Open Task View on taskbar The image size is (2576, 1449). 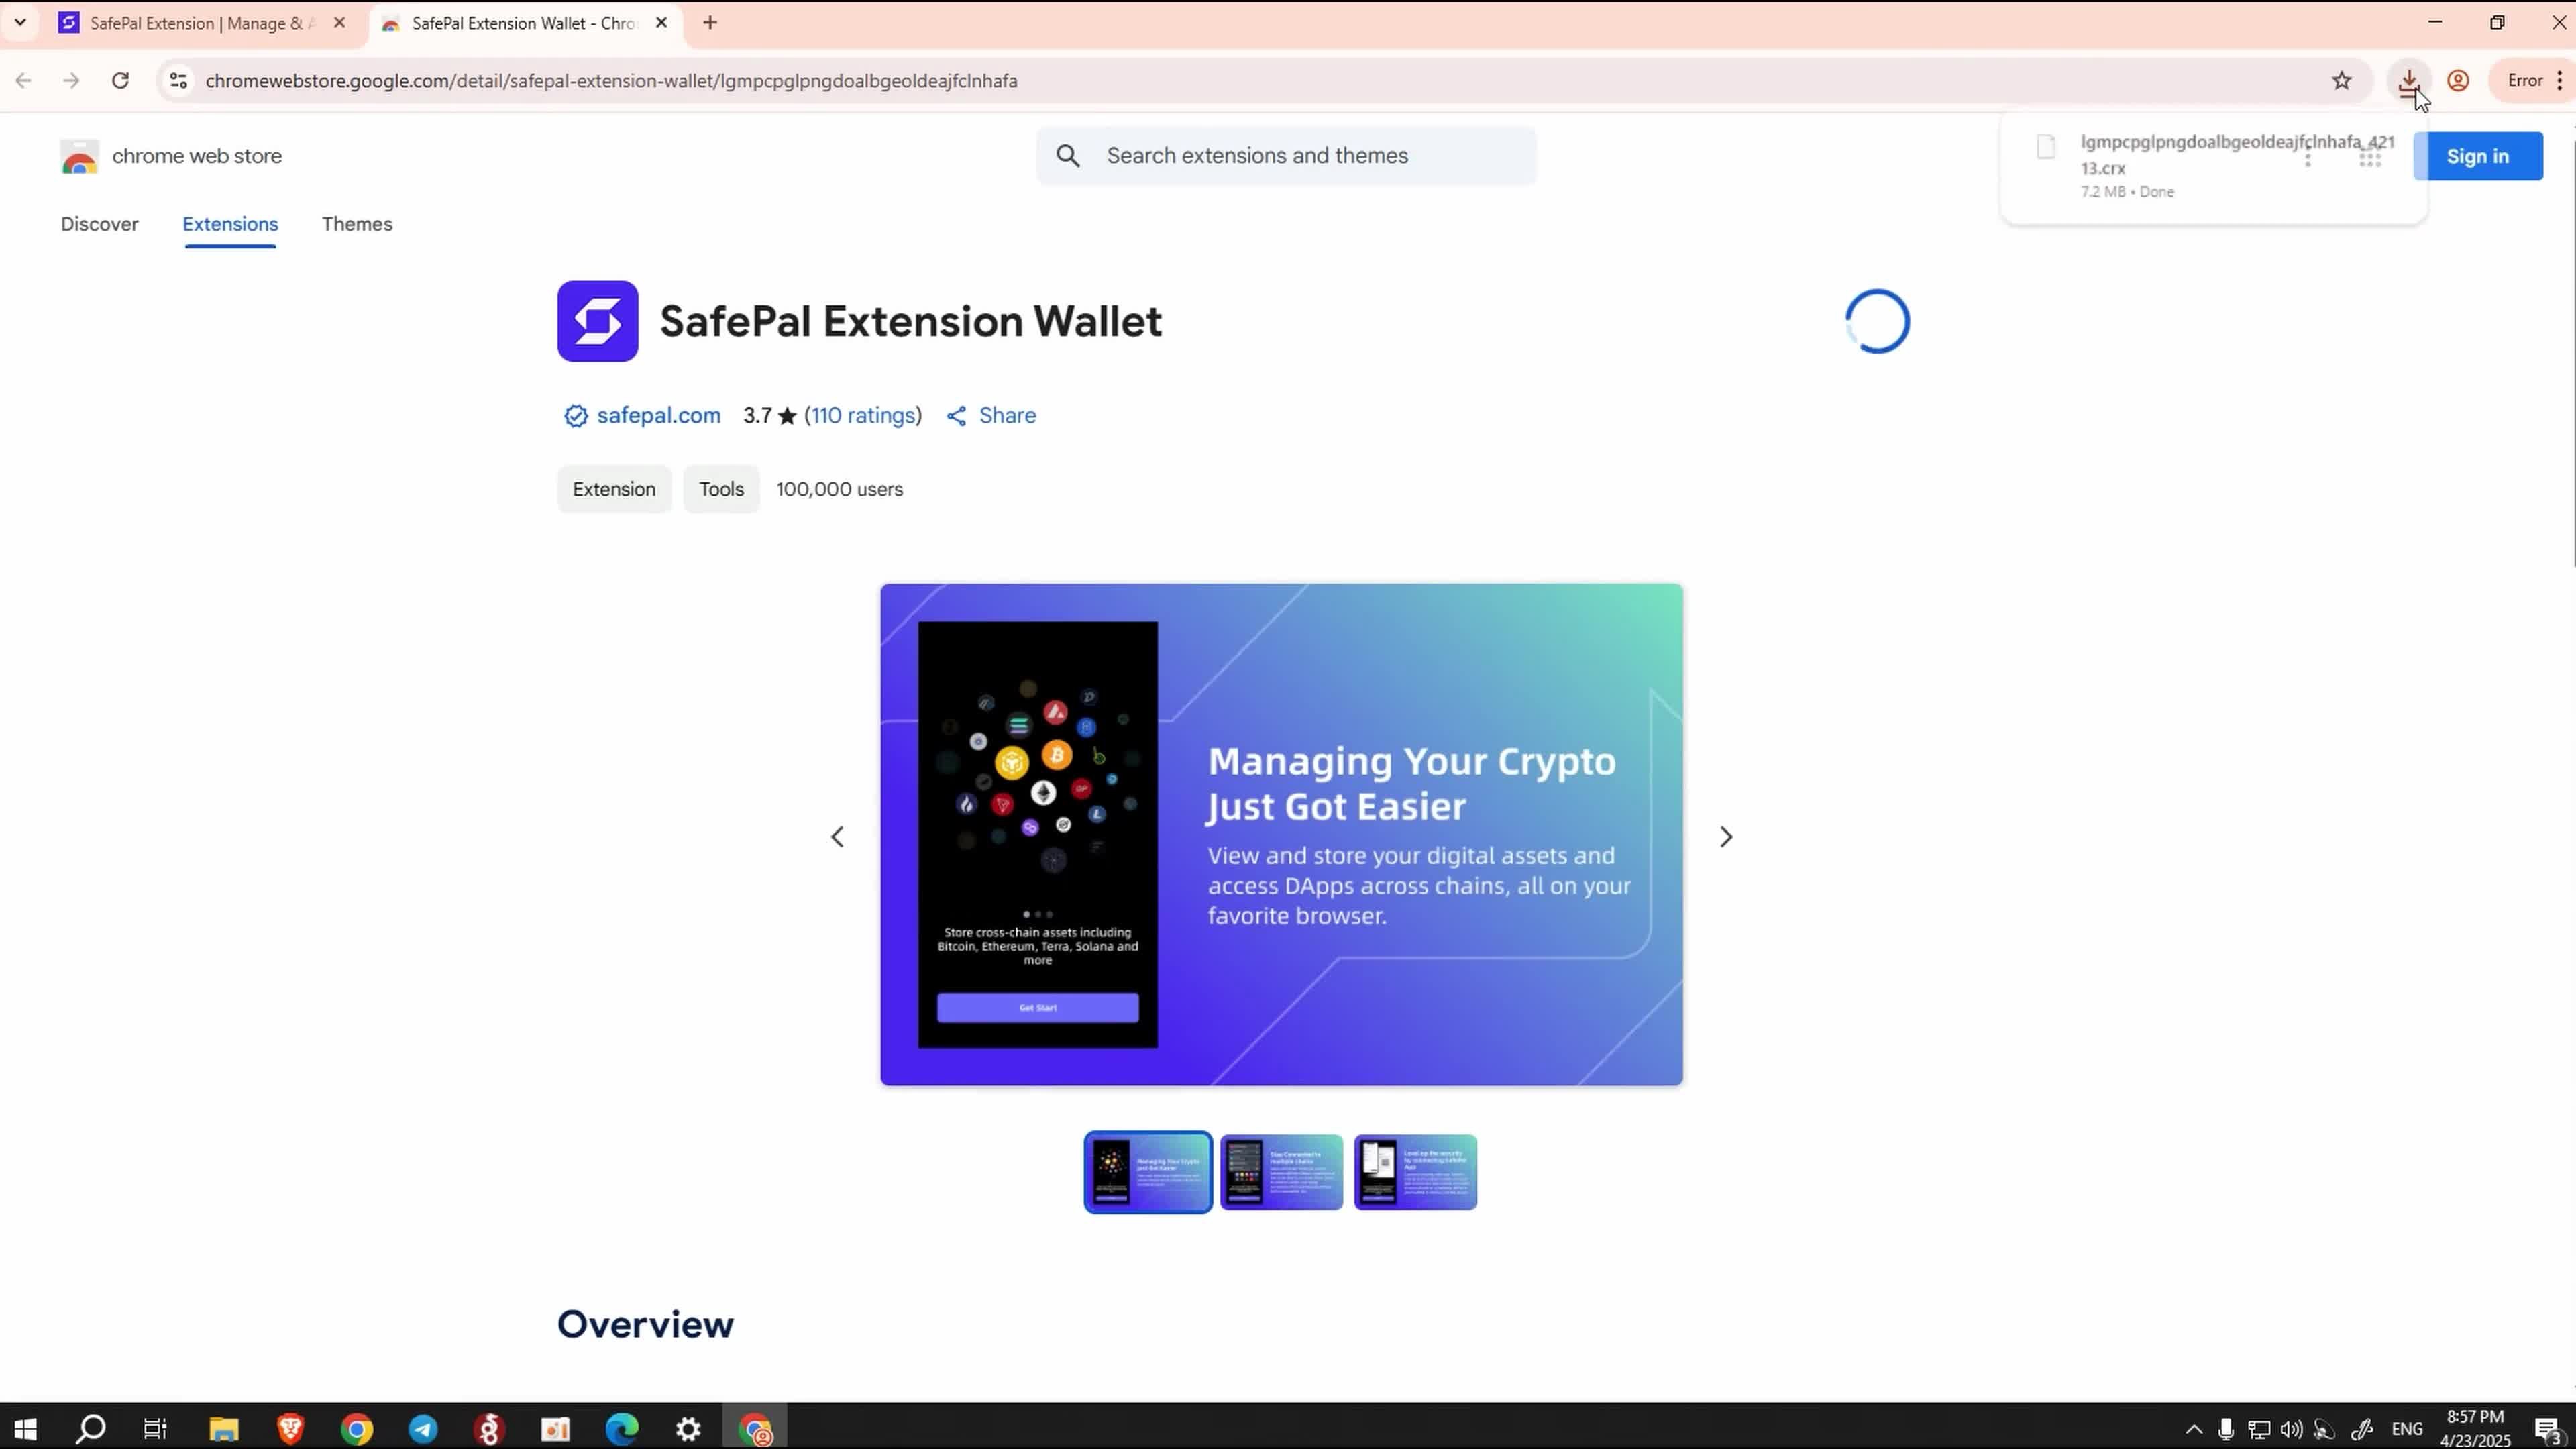156,1428
